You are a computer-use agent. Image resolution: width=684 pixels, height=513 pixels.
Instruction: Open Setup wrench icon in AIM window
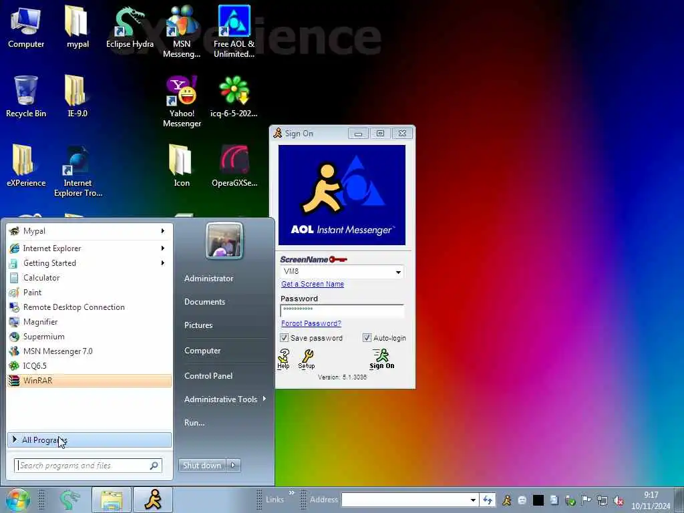coord(306,359)
